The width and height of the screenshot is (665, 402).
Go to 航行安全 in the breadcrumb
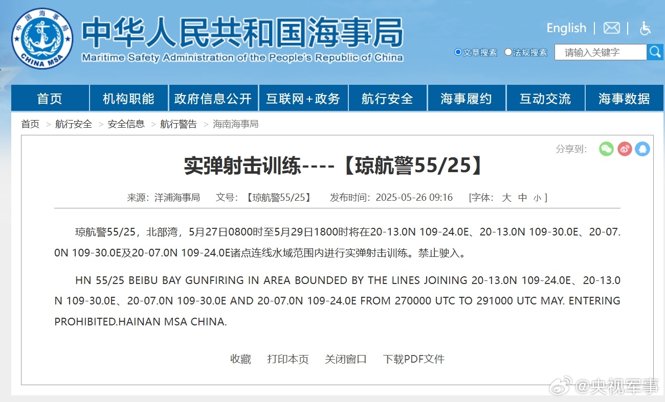74,124
